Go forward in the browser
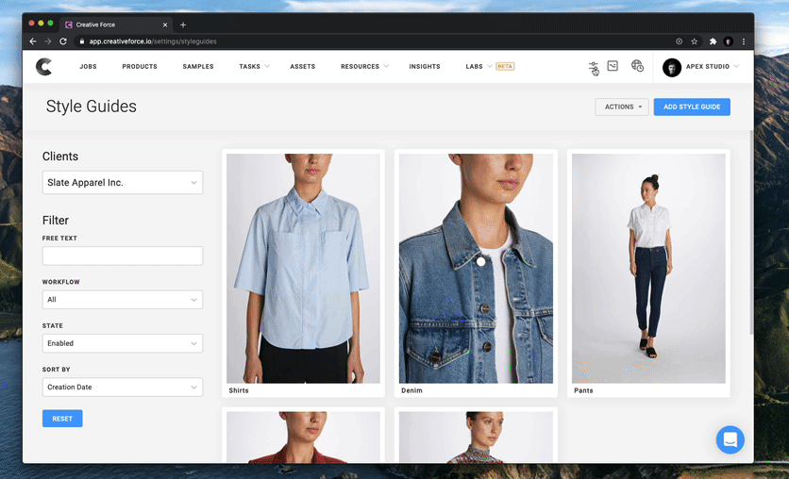Screen dimensions: 789x479 coord(48,41)
